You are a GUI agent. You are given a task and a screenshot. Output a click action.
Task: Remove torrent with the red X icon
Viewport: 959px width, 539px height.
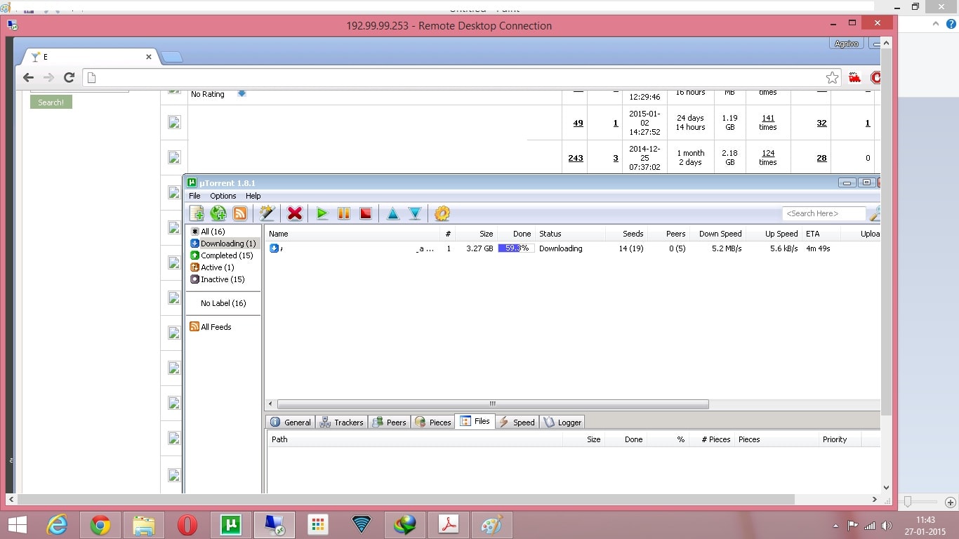(295, 213)
